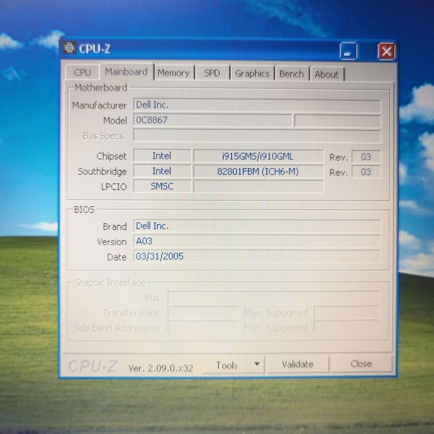Open the About tab
Image resolution: width=434 pixels, height=434 pixels.
[x=326, y=74]
